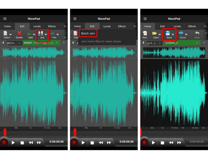Rewind audio in left screenshot
The image size is (208, 162).
tap(31, 143)
